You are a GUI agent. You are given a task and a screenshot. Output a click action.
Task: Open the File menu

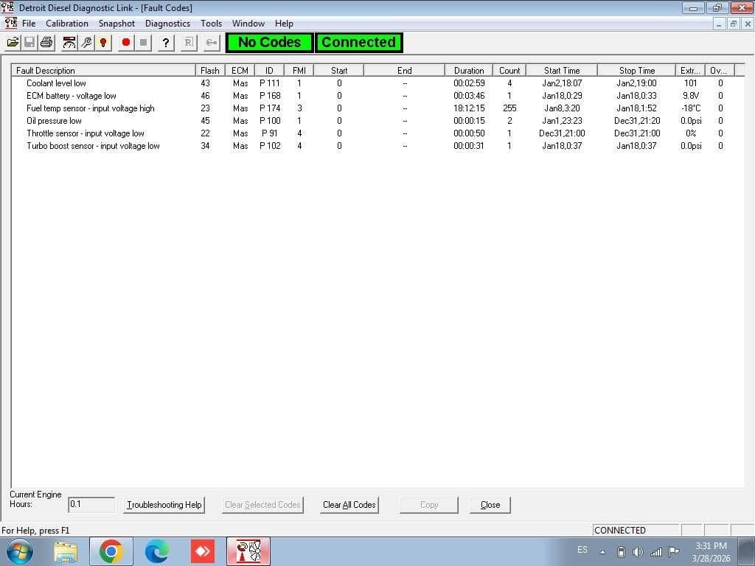[x=29, y=24]
